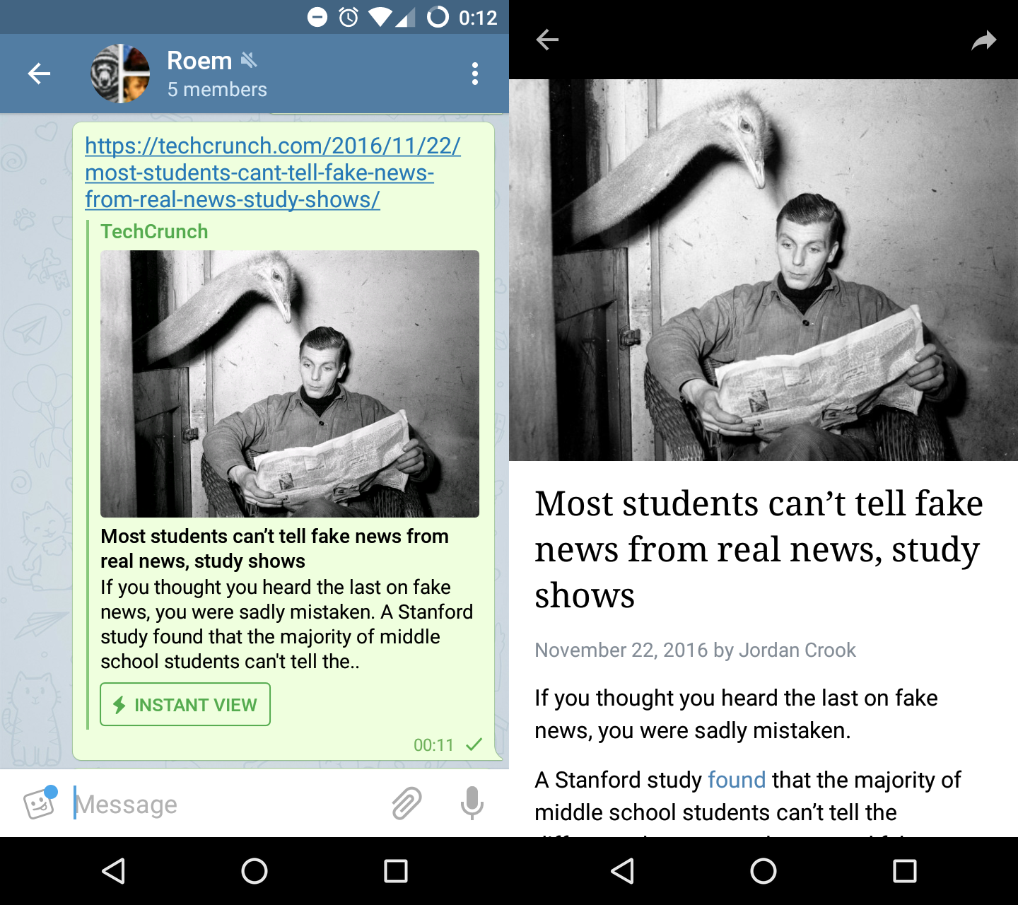Tap the muted bell icon beside Roem
This screenshot has width=1018, height=905.
(x=249, y=60)
